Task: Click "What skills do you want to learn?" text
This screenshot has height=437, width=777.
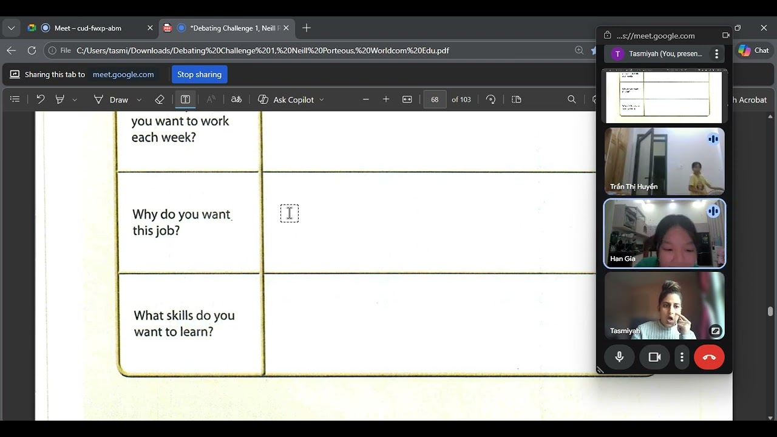Action: click(184, 324)
